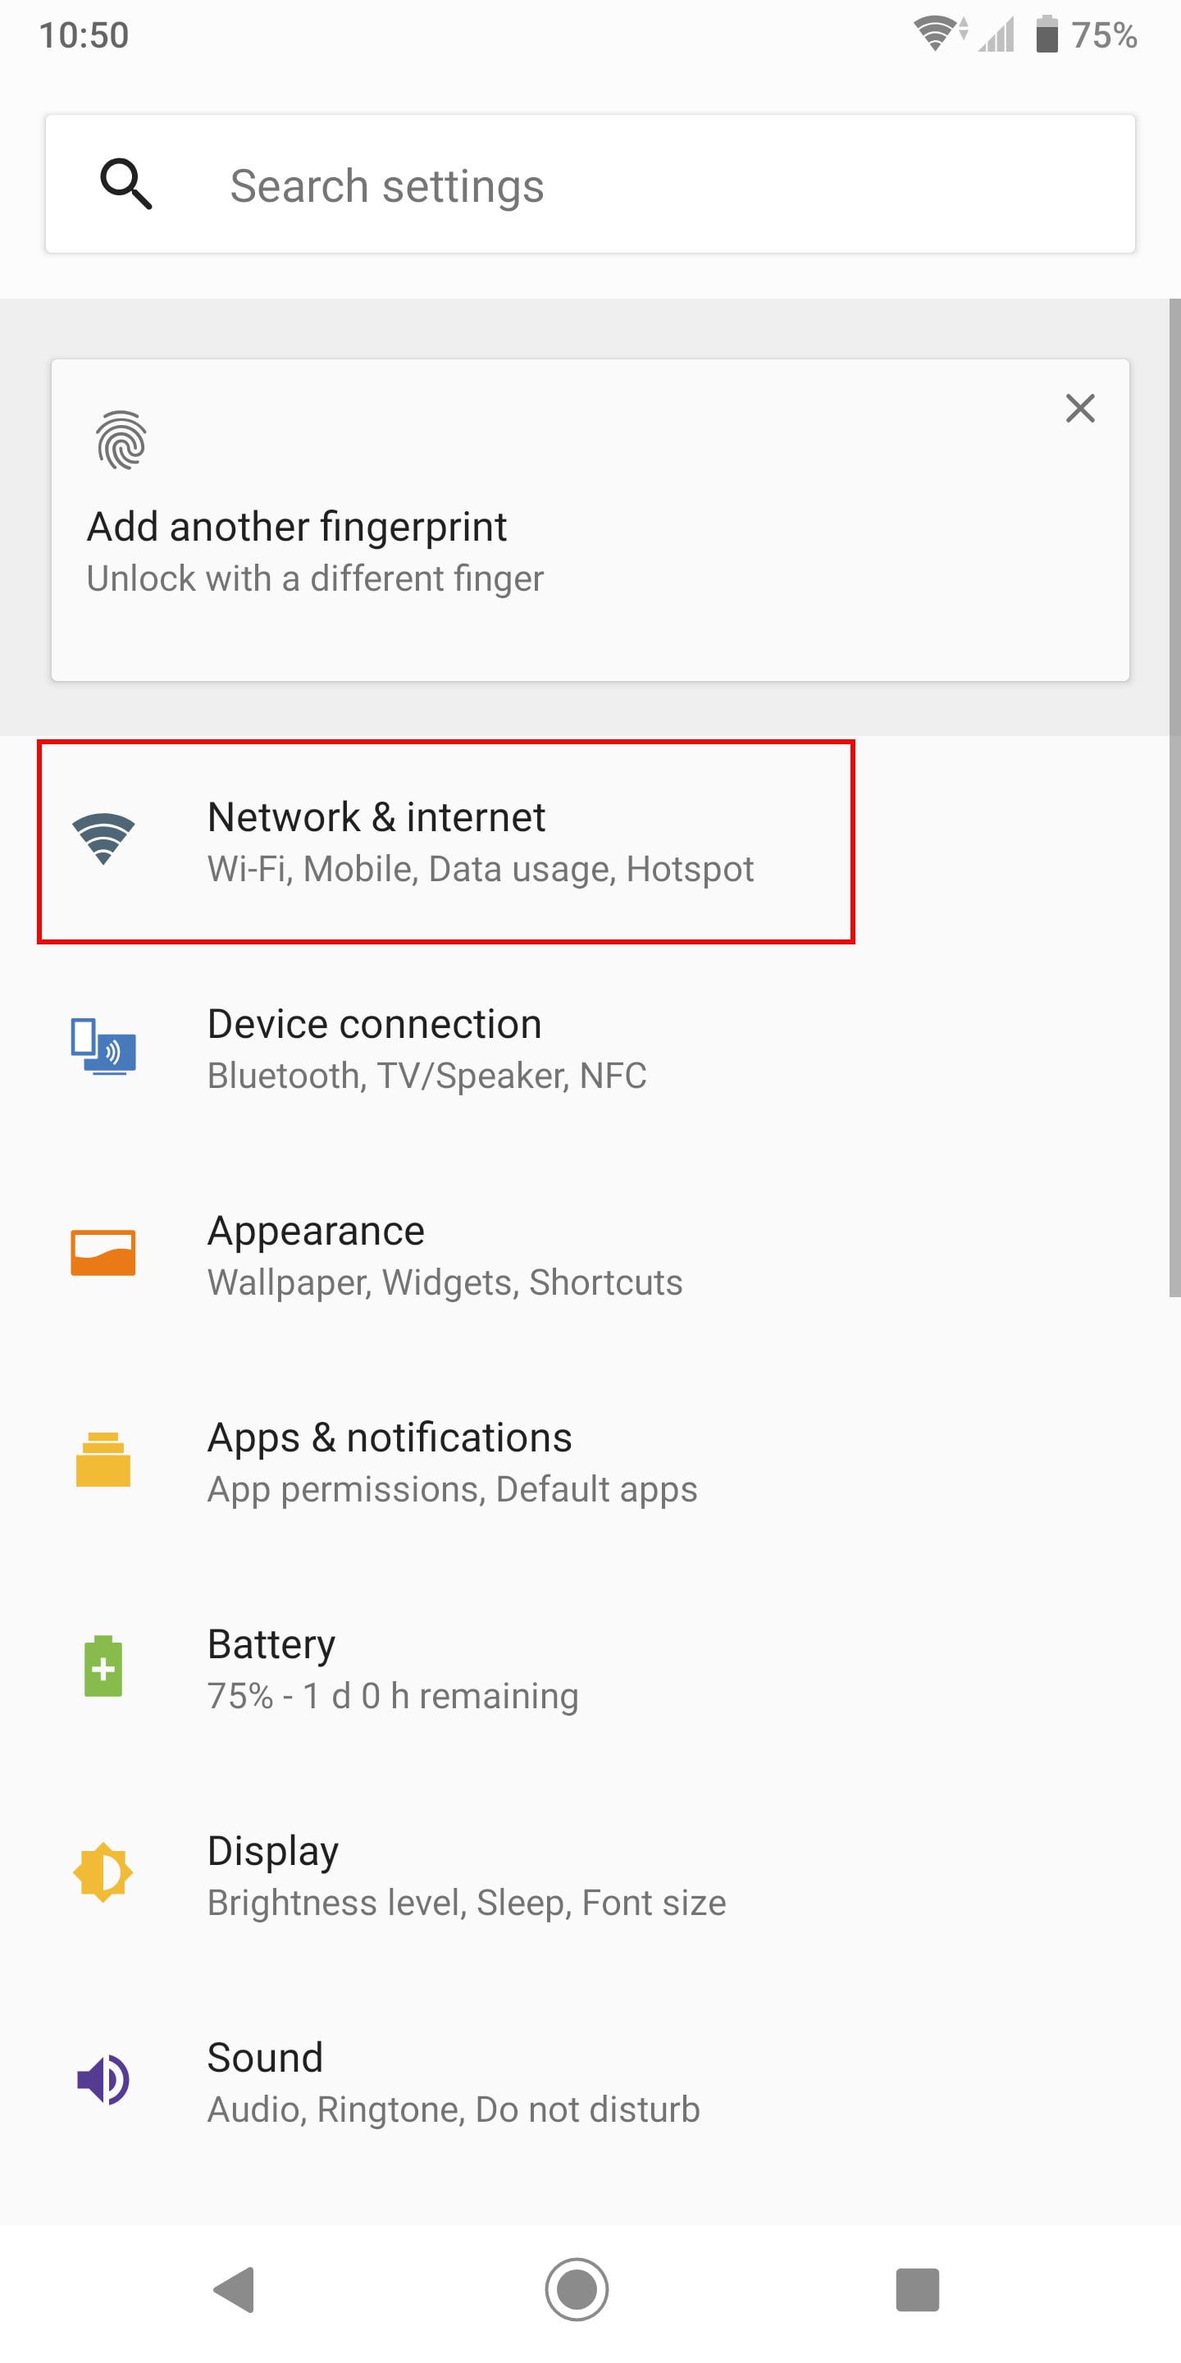
Task: Tap the orange Appearance icon
Action: point(103,1252)
